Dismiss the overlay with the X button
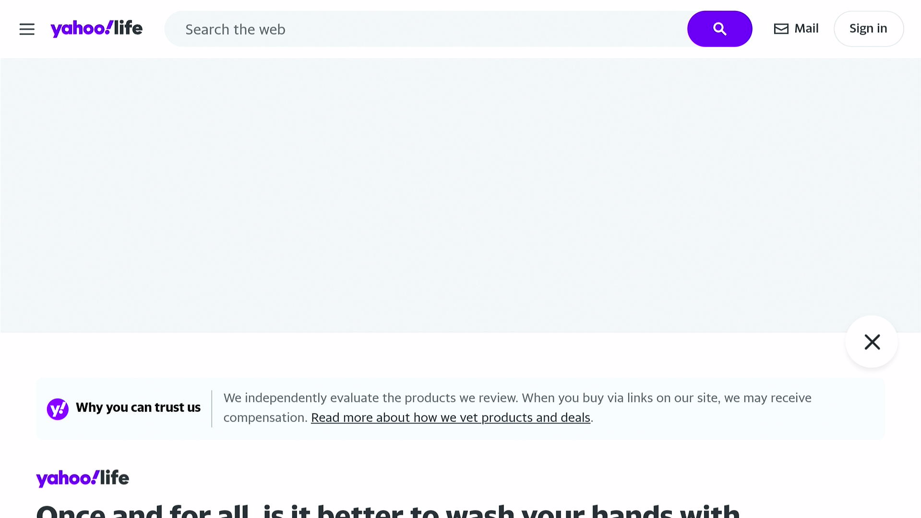The height and width of the screenshot is (518, 921). 872,342
